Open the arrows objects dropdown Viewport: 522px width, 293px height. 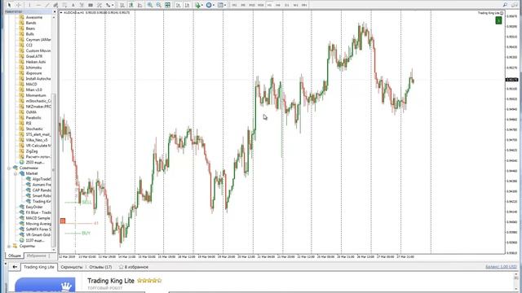click(109, 5)
